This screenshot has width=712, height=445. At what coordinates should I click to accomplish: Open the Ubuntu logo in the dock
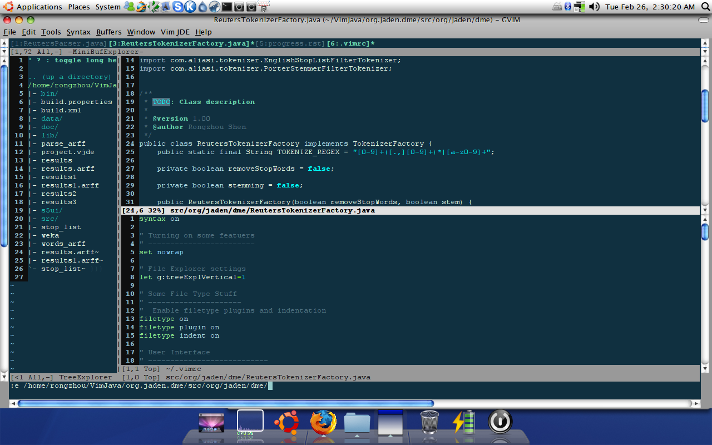click(x=287, y=422)
